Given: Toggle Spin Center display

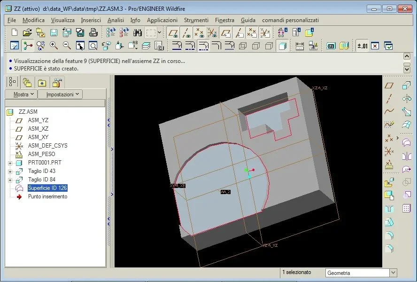Looking at the screenshot, I should pyautogui.click(x=28, y=46).
